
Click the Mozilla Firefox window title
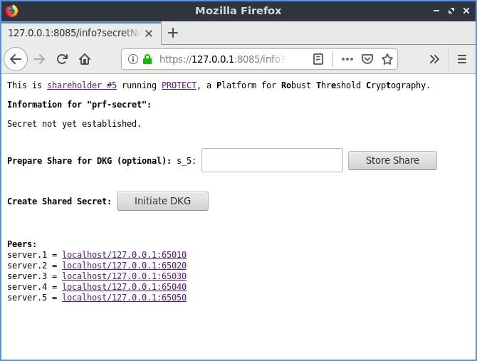click(238, 11)
